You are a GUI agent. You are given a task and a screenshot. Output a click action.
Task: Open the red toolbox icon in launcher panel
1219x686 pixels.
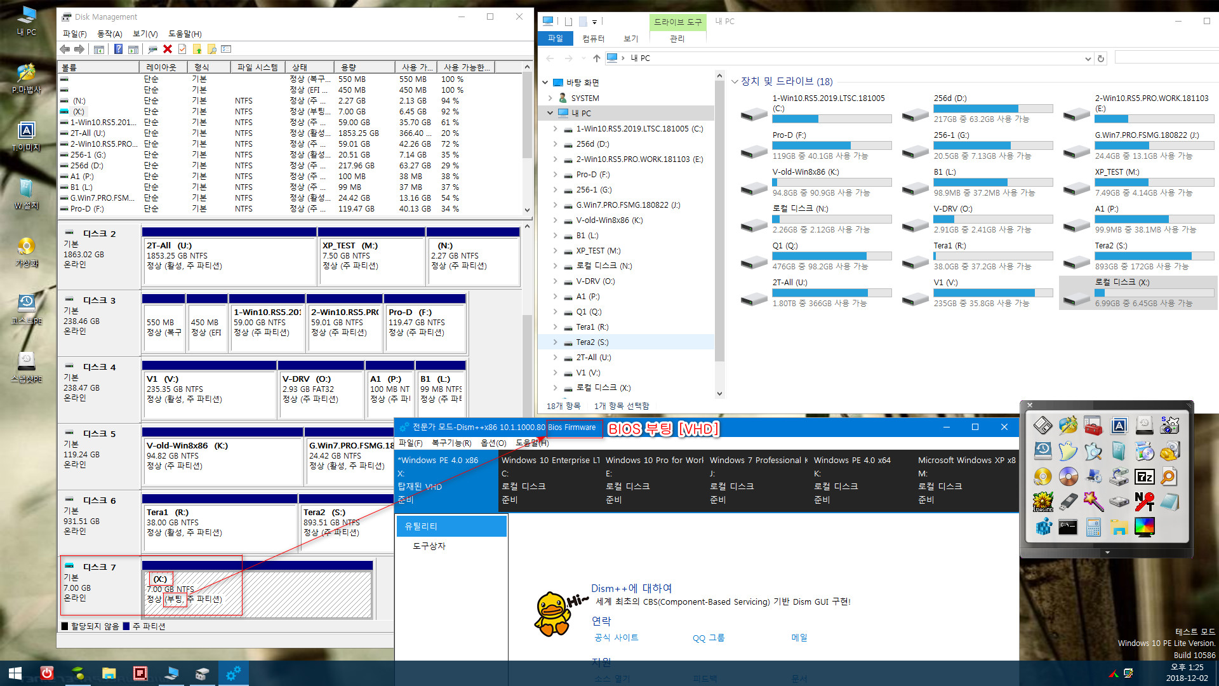coord(1093,425)
